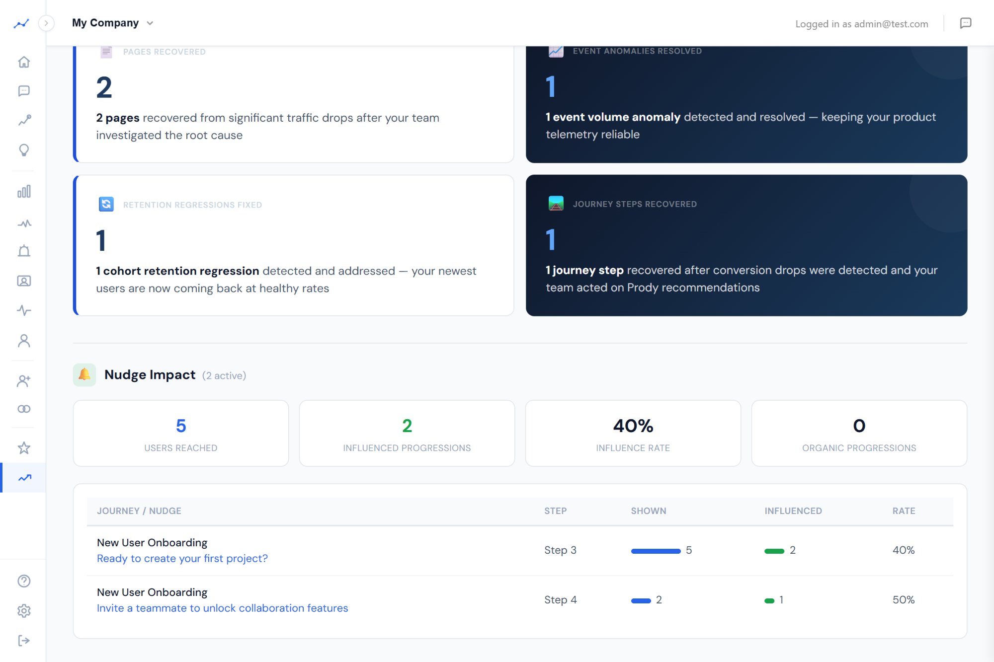Open the lightbulb insights icon
Viewport: 994px width, 662px height.
pos(24,150)
